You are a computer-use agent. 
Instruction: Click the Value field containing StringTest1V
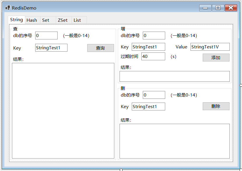(210, 47)
